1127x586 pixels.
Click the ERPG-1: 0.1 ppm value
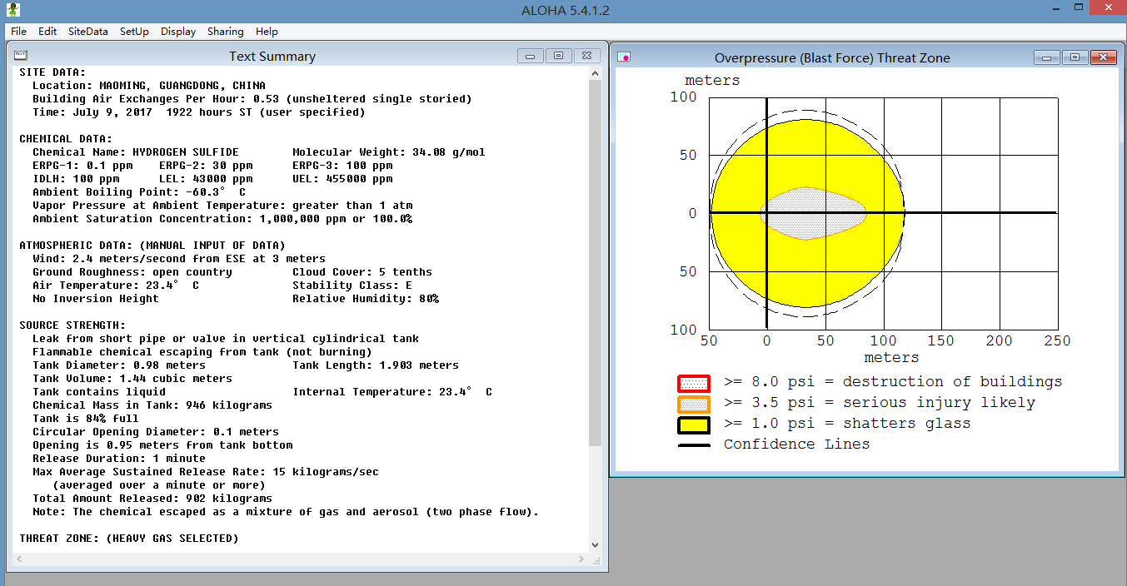coord(82,166)
